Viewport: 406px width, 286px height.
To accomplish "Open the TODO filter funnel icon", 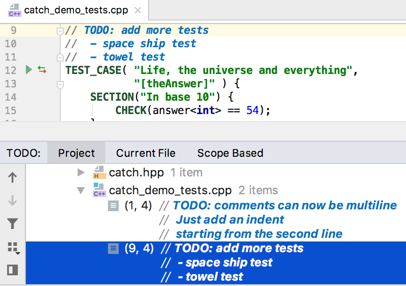I will (x=12, y=224).
